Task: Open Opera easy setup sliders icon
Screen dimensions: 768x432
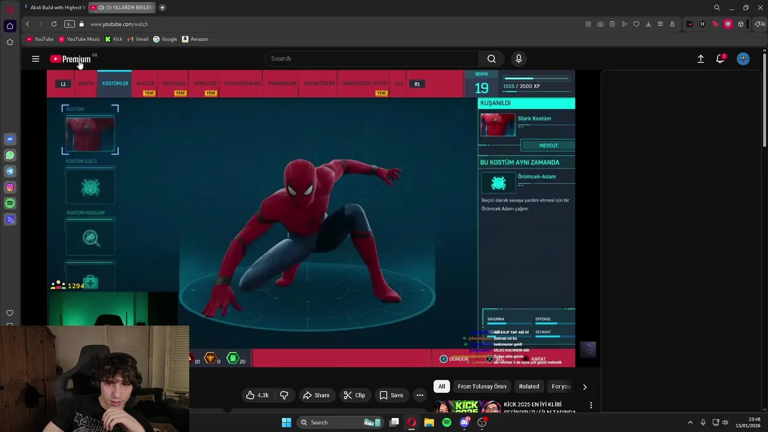Action: [660, 24]
